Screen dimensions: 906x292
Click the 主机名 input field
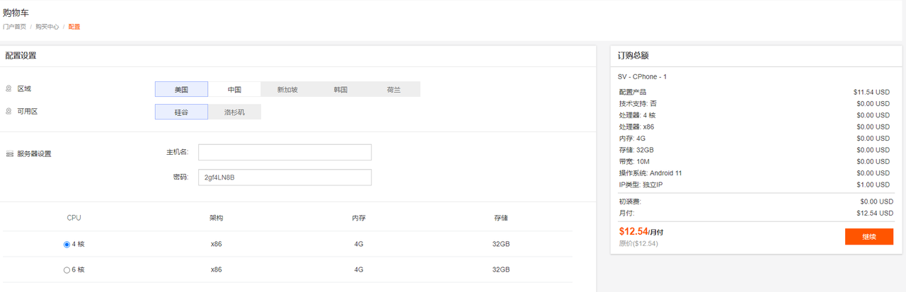coord(285,152)
